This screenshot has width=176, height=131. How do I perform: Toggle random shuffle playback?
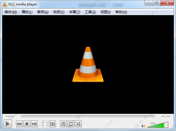tap(78, 124)
